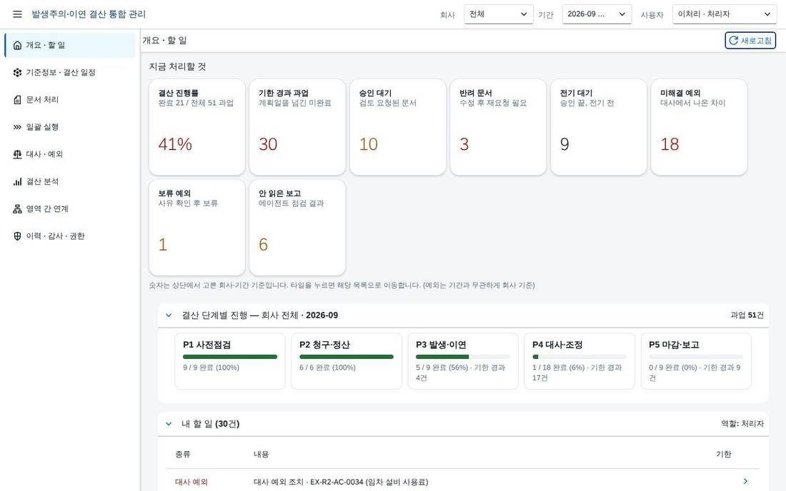Open the hamburger menu icon
Image resolution: width=786 pixels, height=491 pixels.
(x=17, y=14)
